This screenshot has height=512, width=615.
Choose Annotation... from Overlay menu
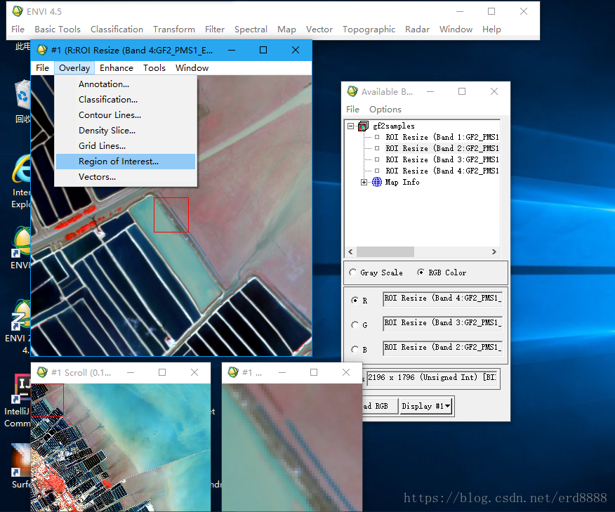click(126, 84)
